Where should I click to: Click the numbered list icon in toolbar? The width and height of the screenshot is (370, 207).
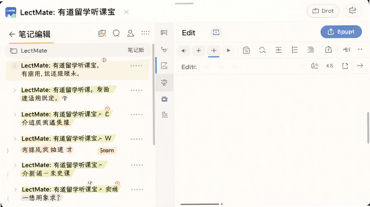(295, 50)
